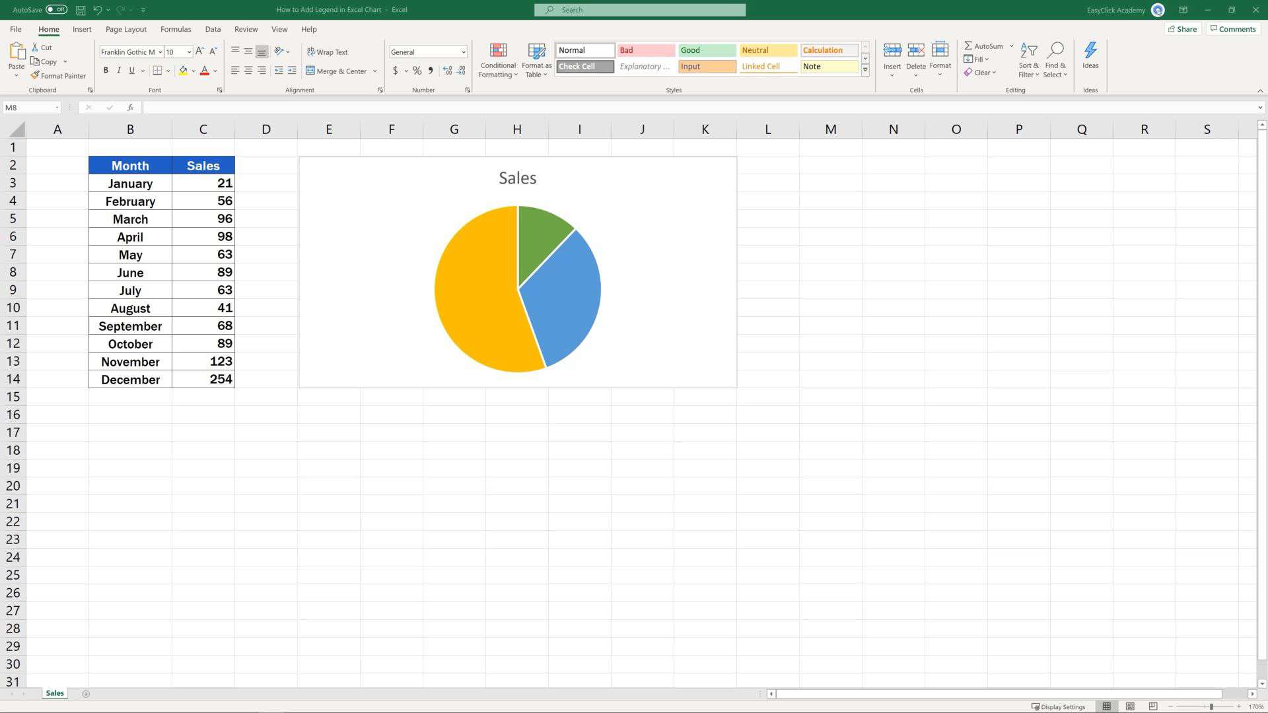Expand the AutoSum dropdown arrow
Screen dimensions: 1268x713
point(1011,46)
